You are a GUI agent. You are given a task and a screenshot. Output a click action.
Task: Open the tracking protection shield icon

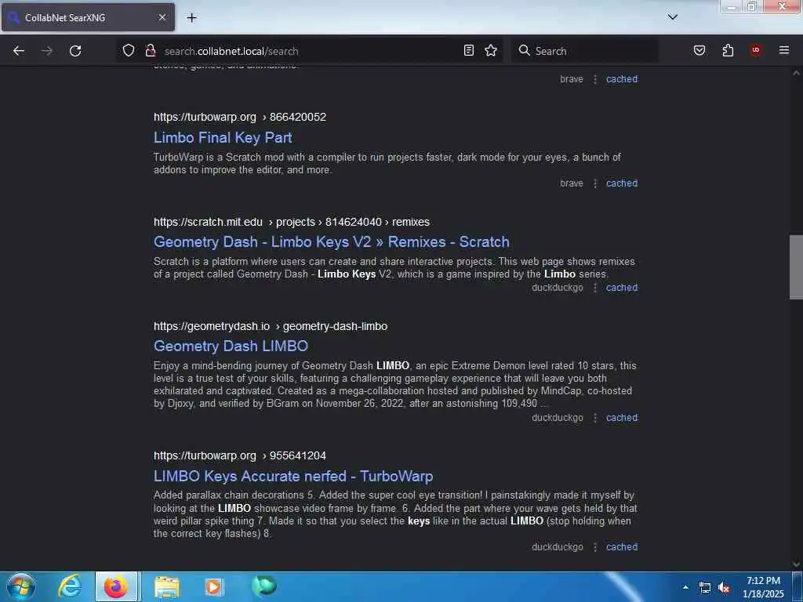[x=129, y=51]
